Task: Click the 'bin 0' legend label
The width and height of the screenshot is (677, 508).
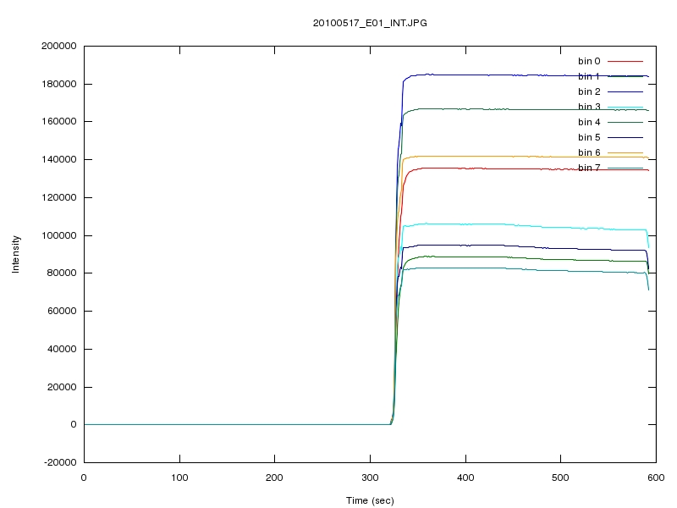Action: 589,61
